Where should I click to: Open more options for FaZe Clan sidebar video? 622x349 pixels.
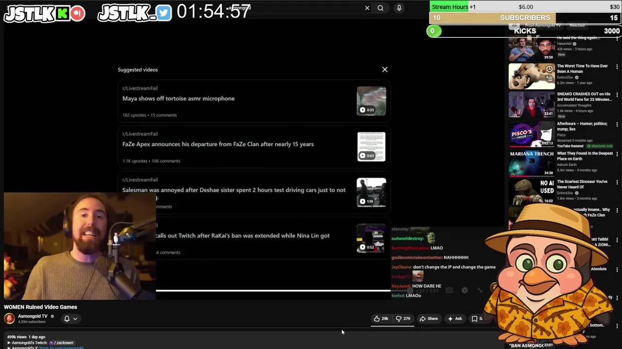617,210
